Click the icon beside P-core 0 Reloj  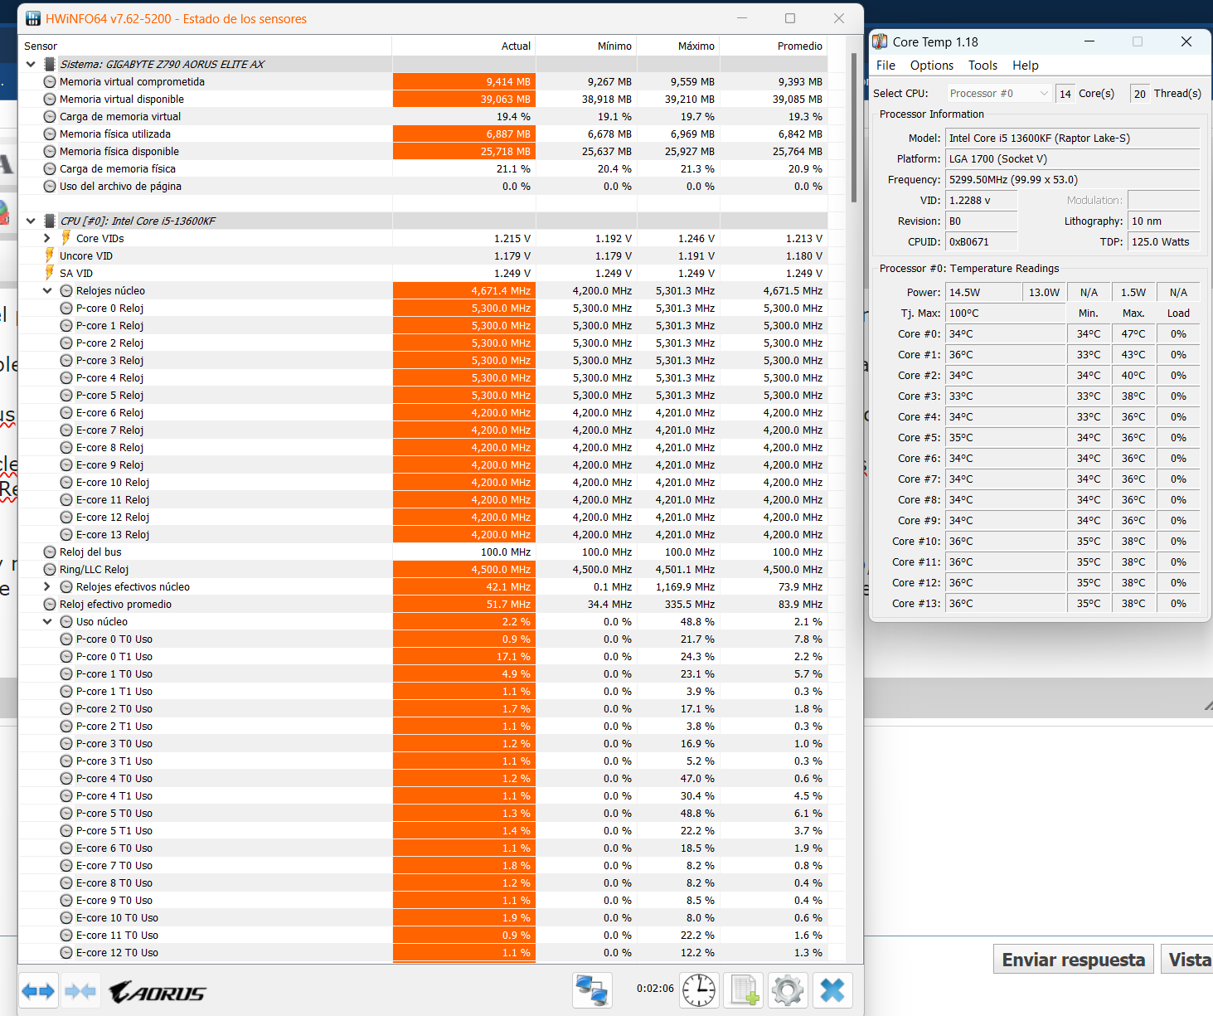tap(66, 308)
